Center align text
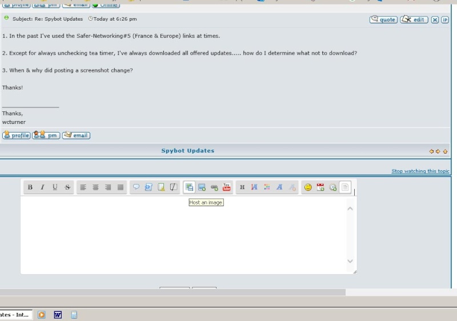This screenshot has height=321, width=457. (x=95, y=187)
